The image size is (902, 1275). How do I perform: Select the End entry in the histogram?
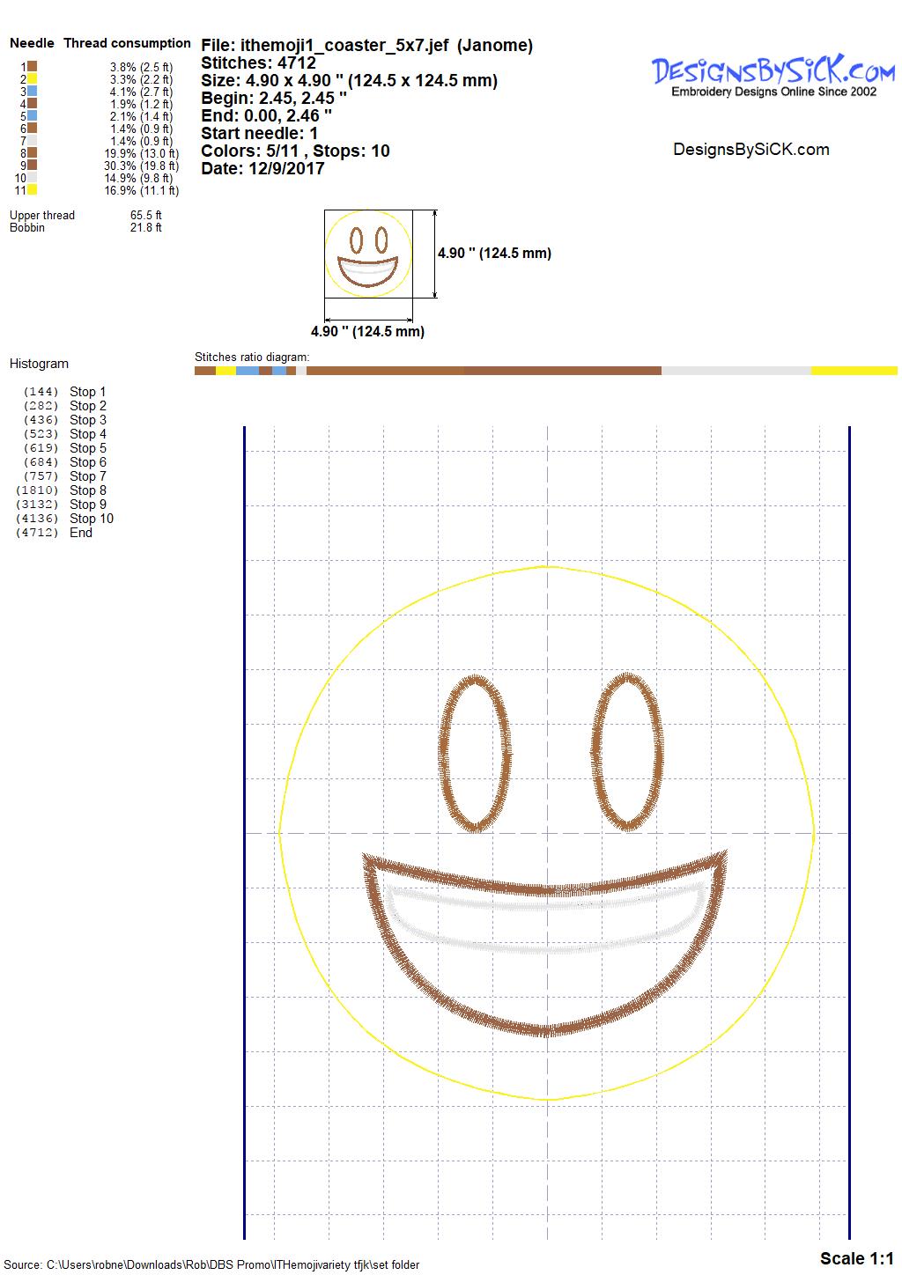click(x=80, y=533)
